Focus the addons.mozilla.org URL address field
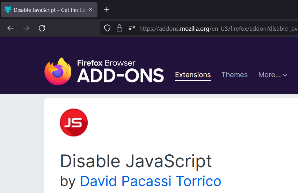The height and width of the screenshot is (193, 298). [217, 28]
